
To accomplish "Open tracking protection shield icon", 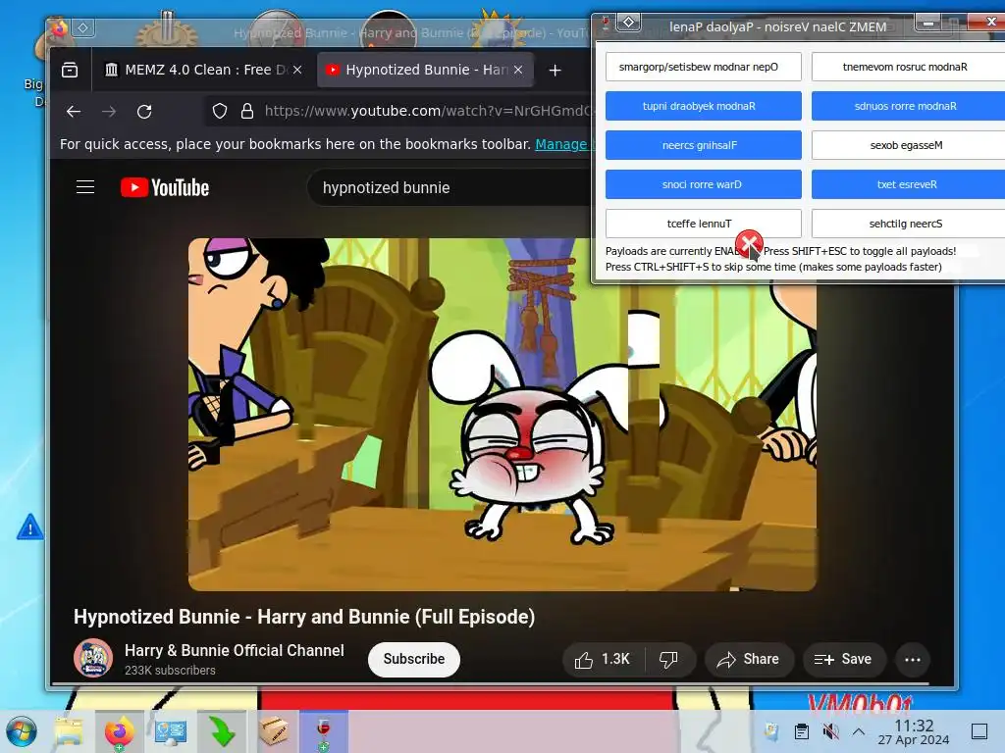I will tap(220, 112).
